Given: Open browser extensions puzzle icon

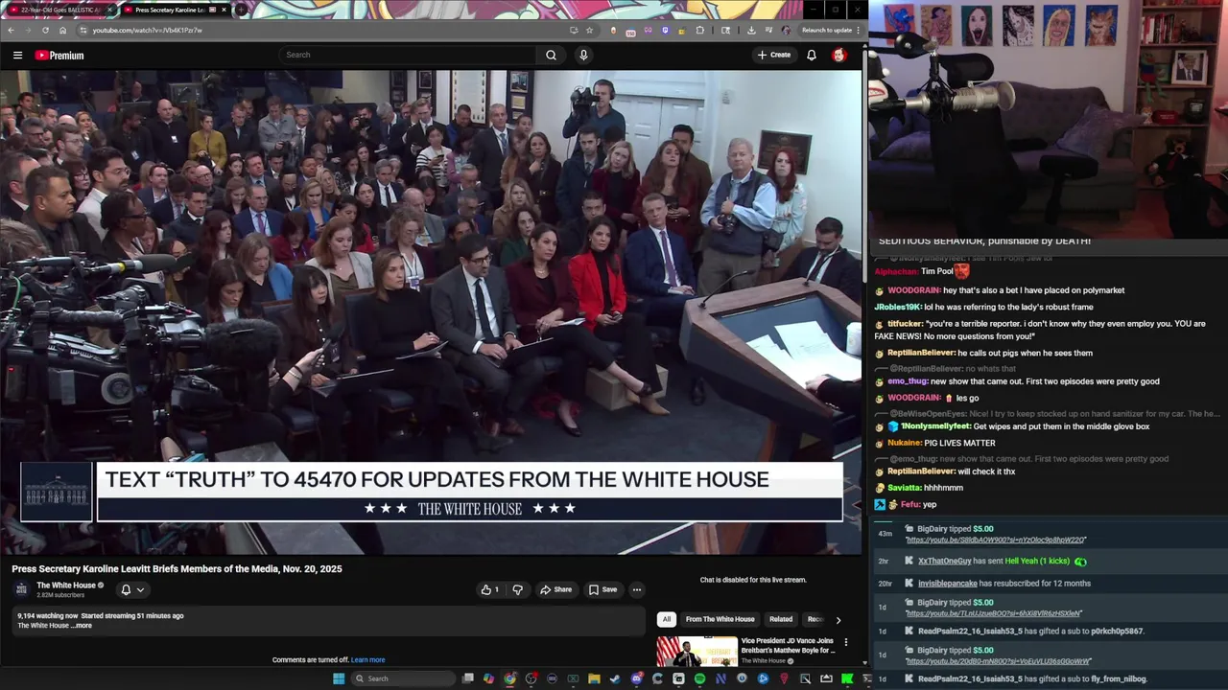Looking at the screenshot, I should point(699,30).
